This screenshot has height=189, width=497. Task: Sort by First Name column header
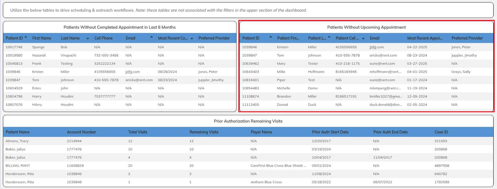42,38
